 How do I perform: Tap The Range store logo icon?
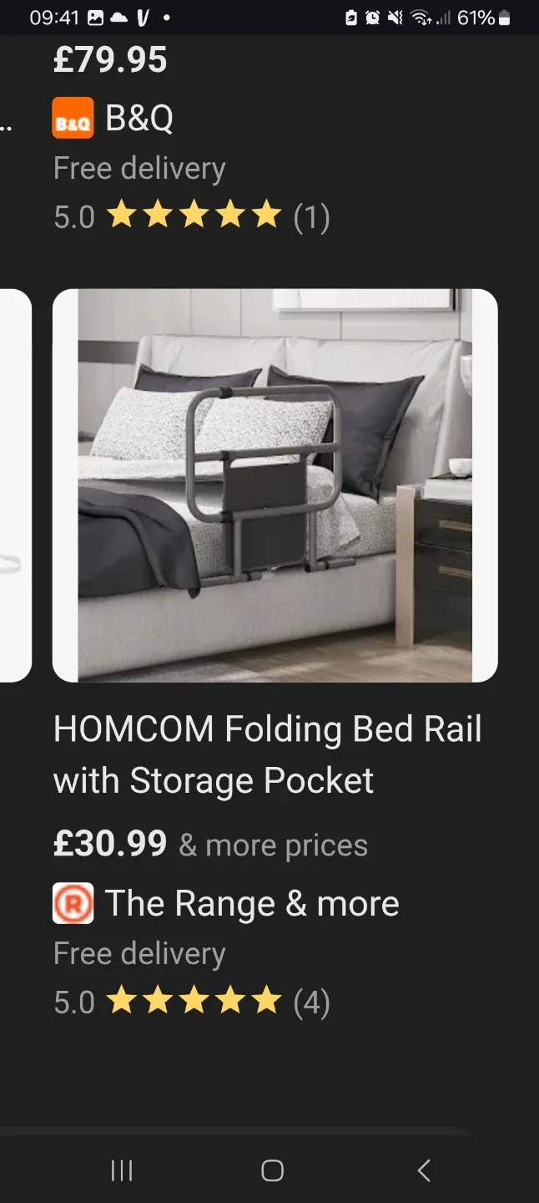coord(73,903)
